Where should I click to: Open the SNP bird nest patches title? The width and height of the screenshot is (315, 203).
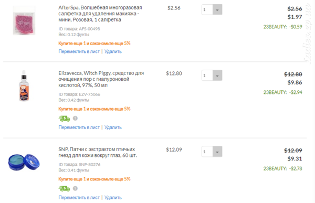click(x=98, y=153)
